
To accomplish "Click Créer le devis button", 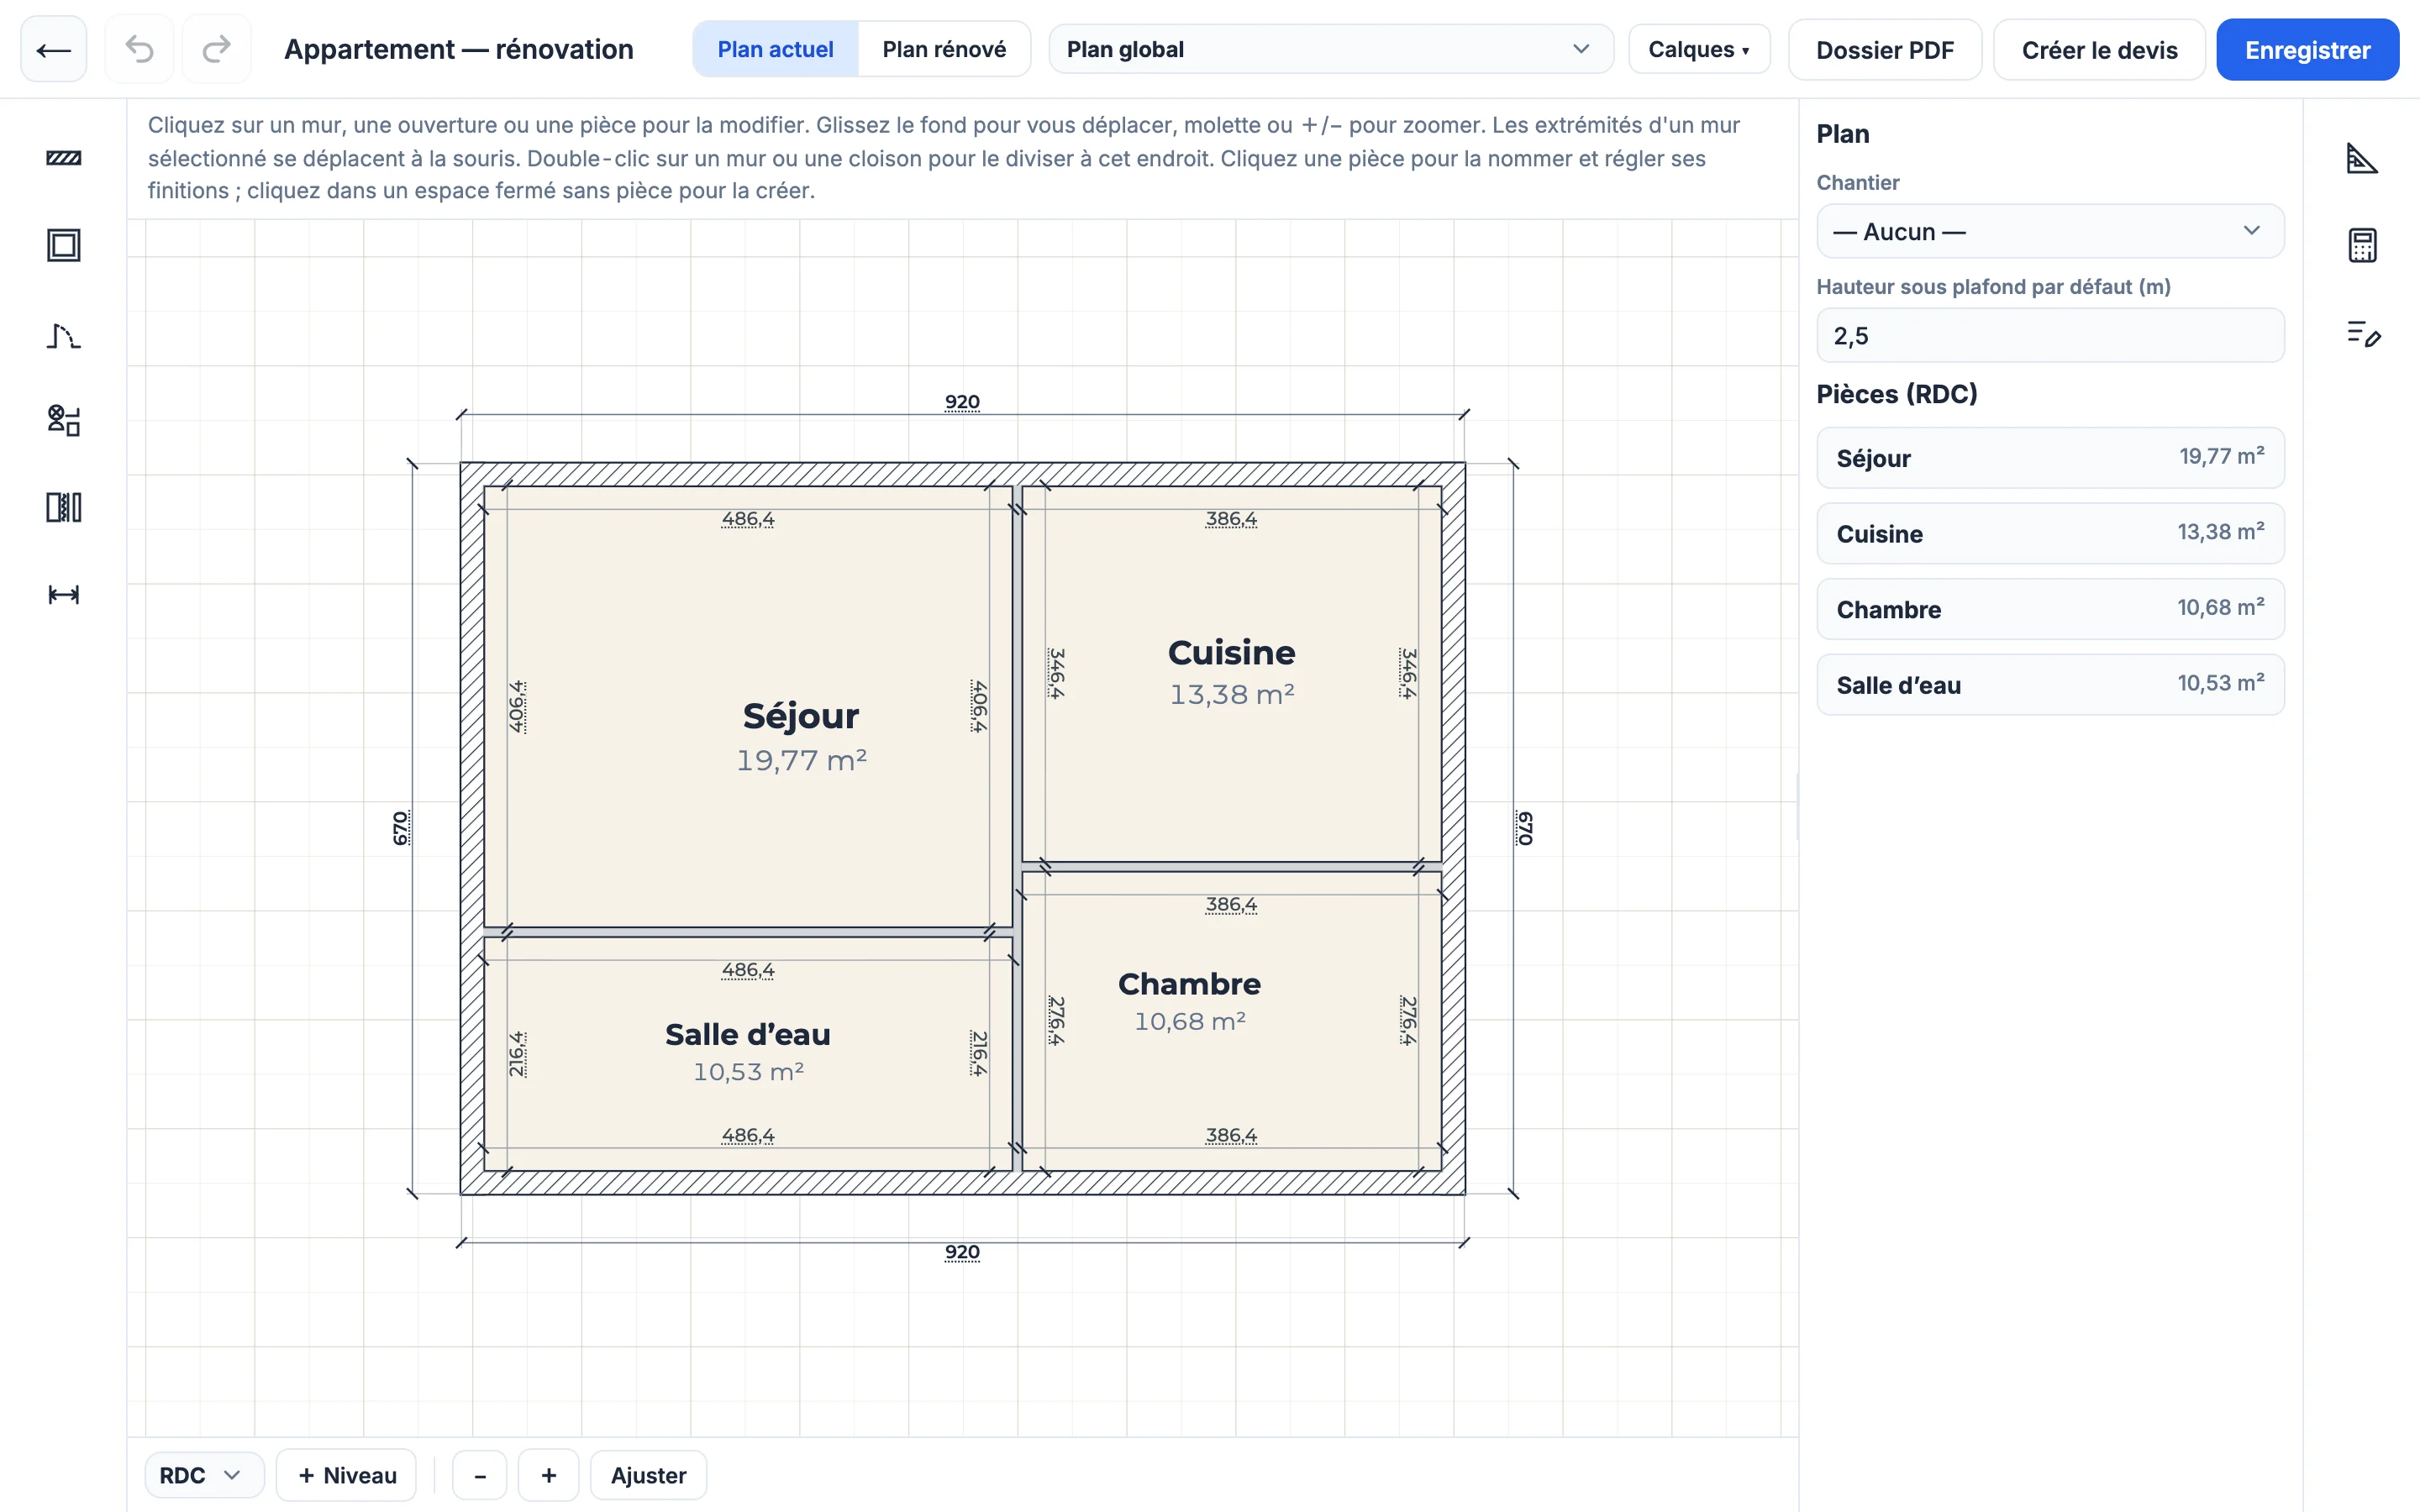I will (x=2099, y=49).
